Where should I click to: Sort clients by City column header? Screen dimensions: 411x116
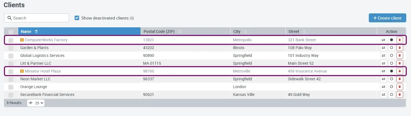click(x=237, y=32)
